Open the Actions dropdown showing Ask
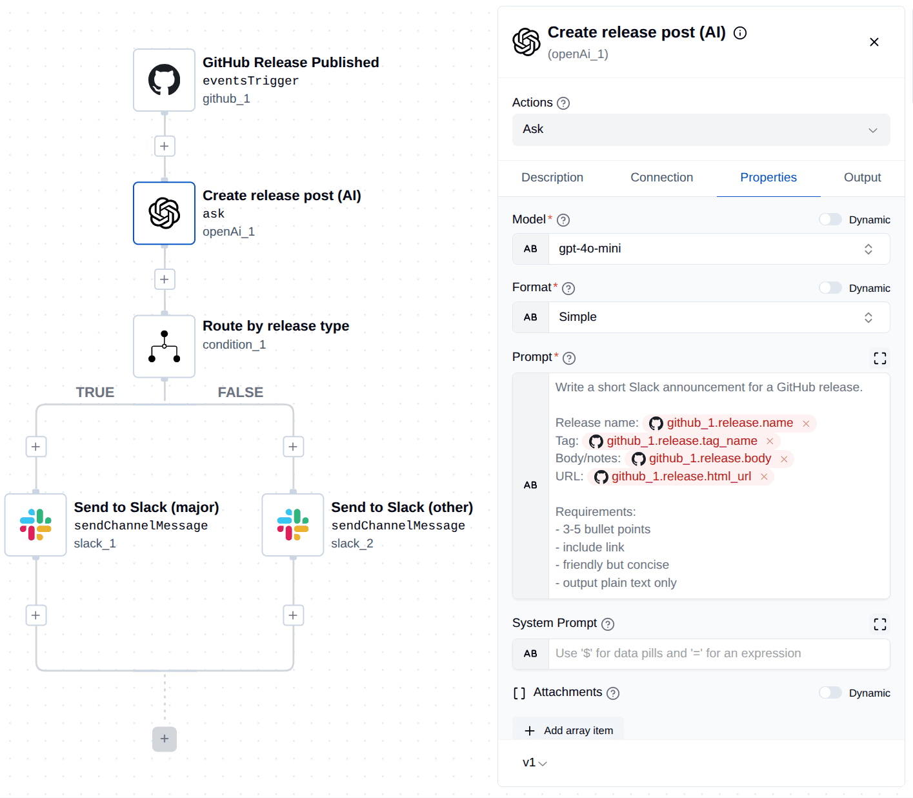This screenshot has width=913, height=798. pos(701,130)
